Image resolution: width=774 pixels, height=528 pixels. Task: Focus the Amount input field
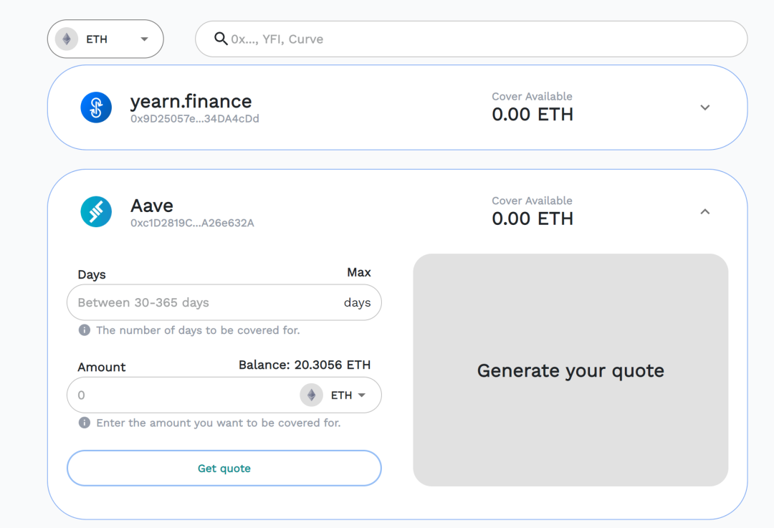pos(183,395)
